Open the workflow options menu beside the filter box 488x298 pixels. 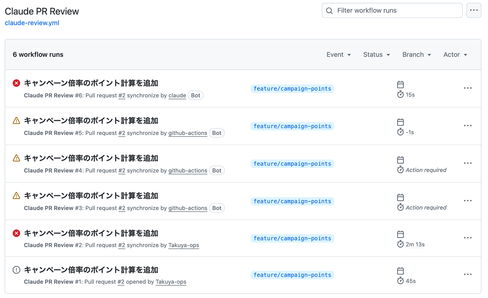[x=474, y=10]
